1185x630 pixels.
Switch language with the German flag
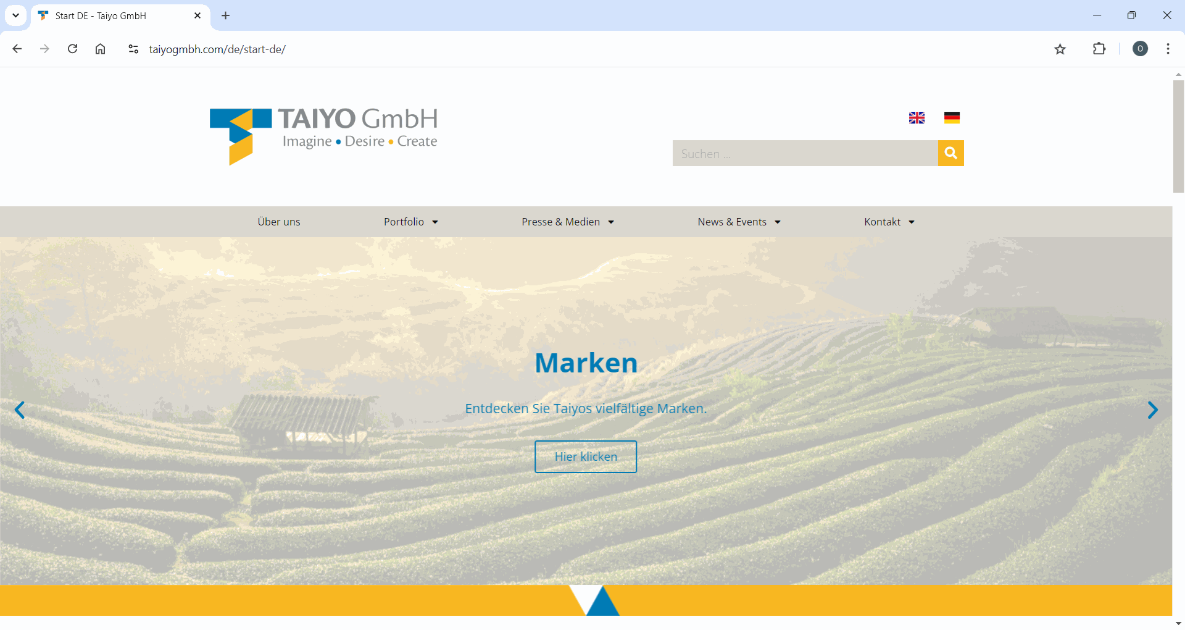coord(952,117)
